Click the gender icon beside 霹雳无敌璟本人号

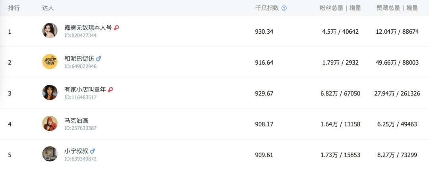click(x=116, y=28)
